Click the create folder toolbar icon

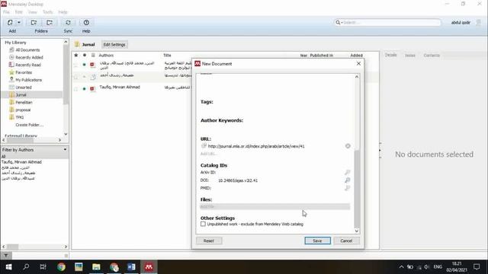34,23
